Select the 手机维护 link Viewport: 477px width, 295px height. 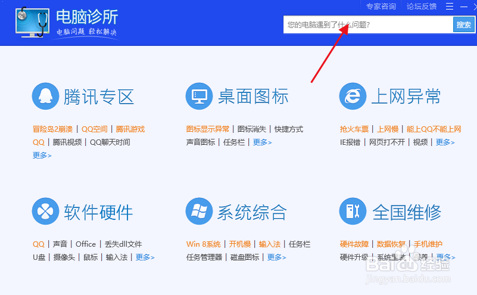pyautogui.click(x=428, y=244)
